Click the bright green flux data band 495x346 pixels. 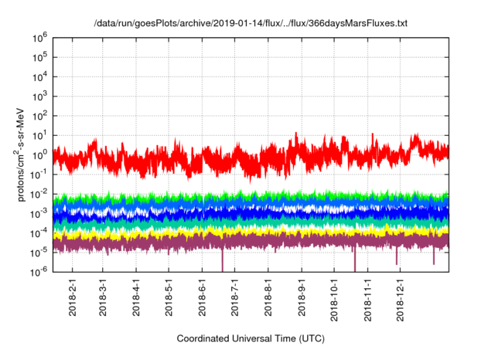tap(232, 195)
